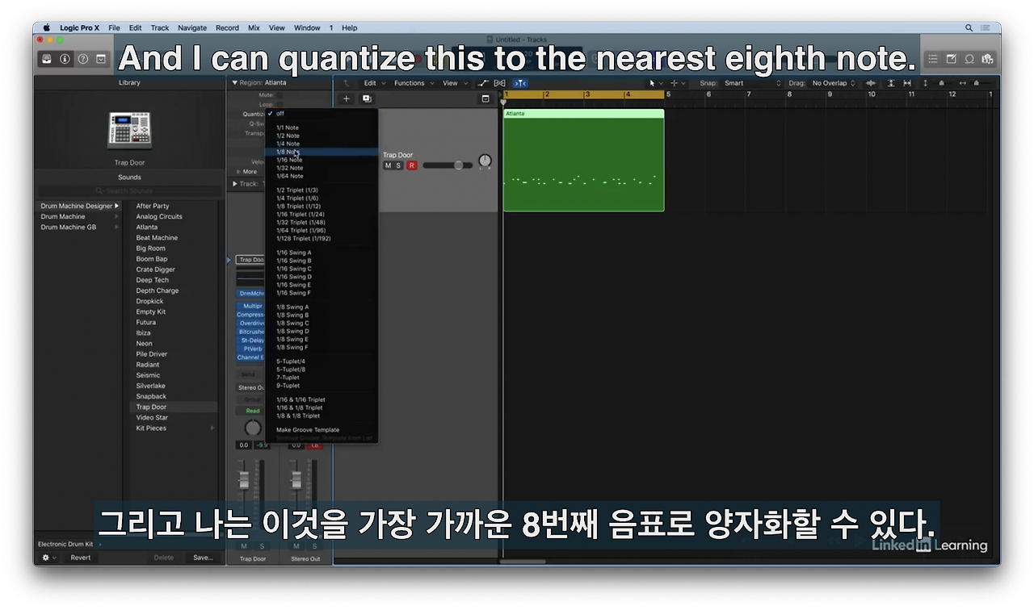Click the Trap Door drum machine image
1034x610 pixels.
coord(129,129)
